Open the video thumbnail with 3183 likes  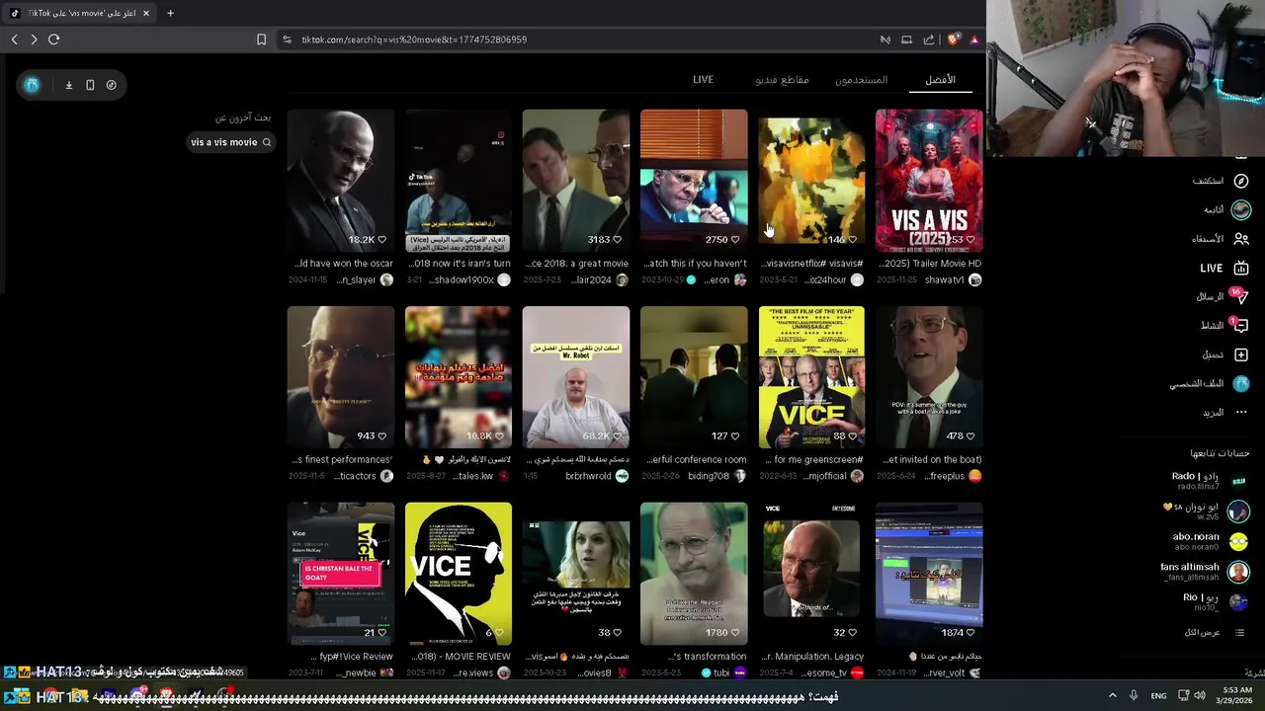click(576, 180)
